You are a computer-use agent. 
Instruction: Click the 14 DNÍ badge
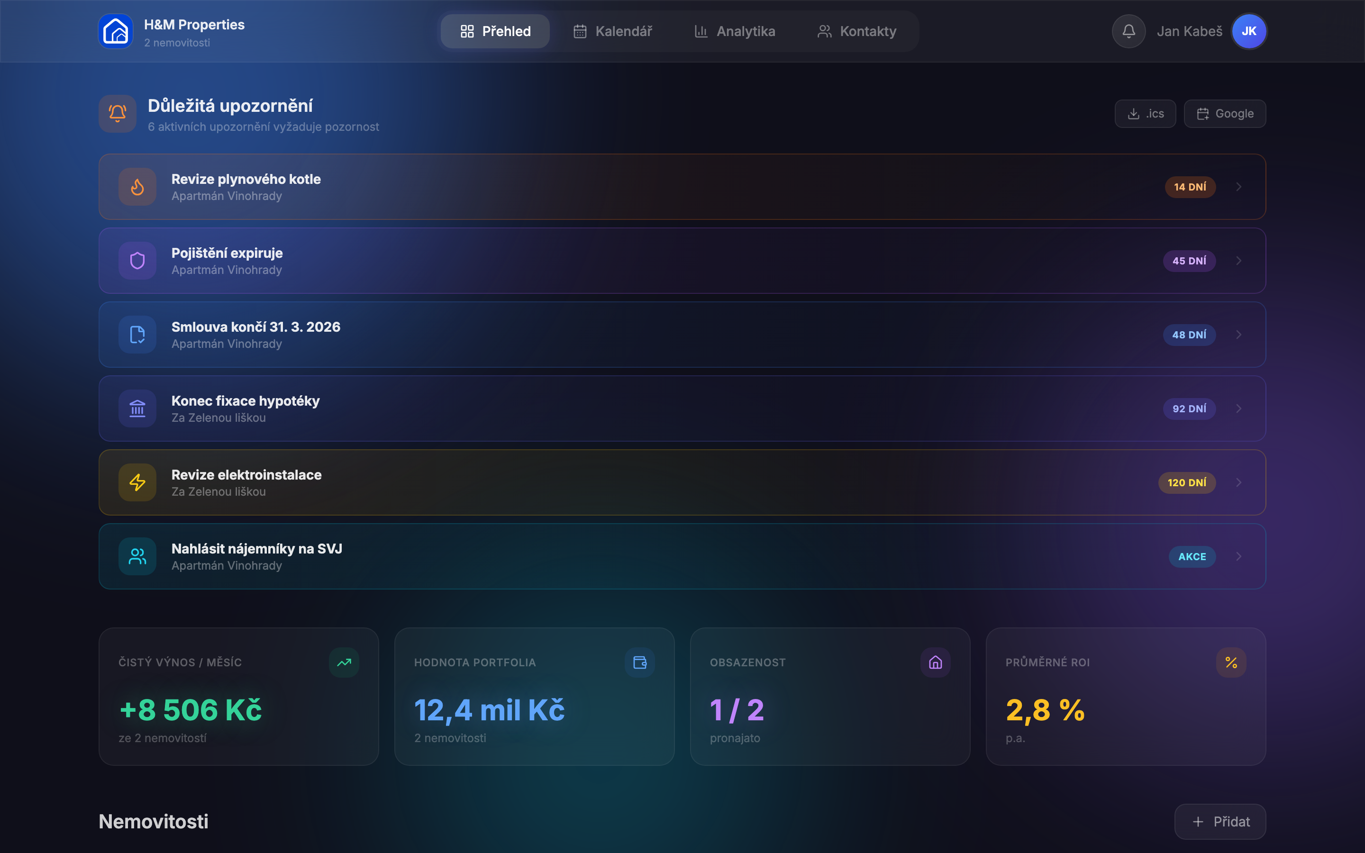point(1190,187)
